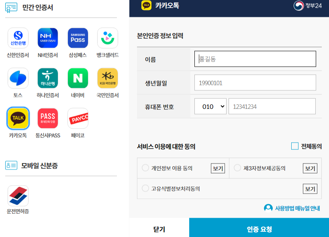Choose the 카카오톡 TALK icon
Viewport: 329px width, 237px height.
pyautogui.click(x=18, y=118)
